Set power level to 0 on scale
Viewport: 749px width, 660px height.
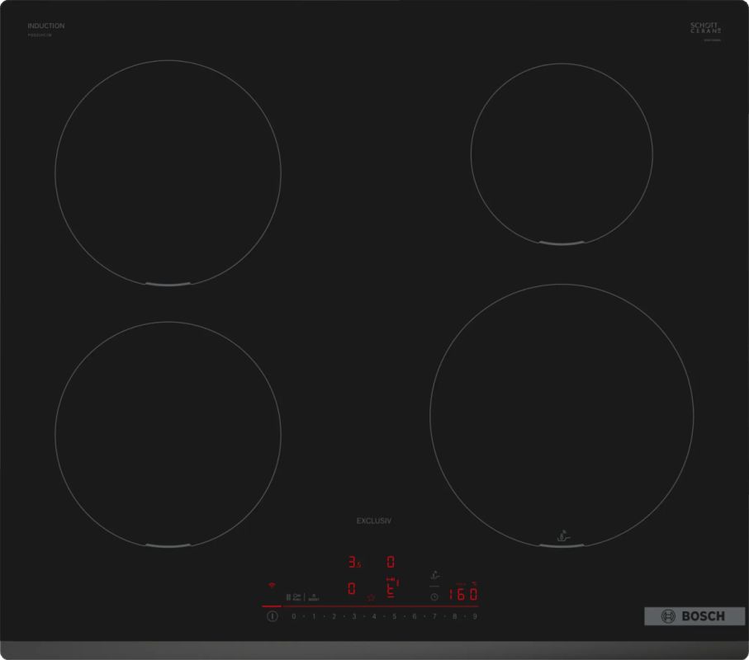pos(293,616)
